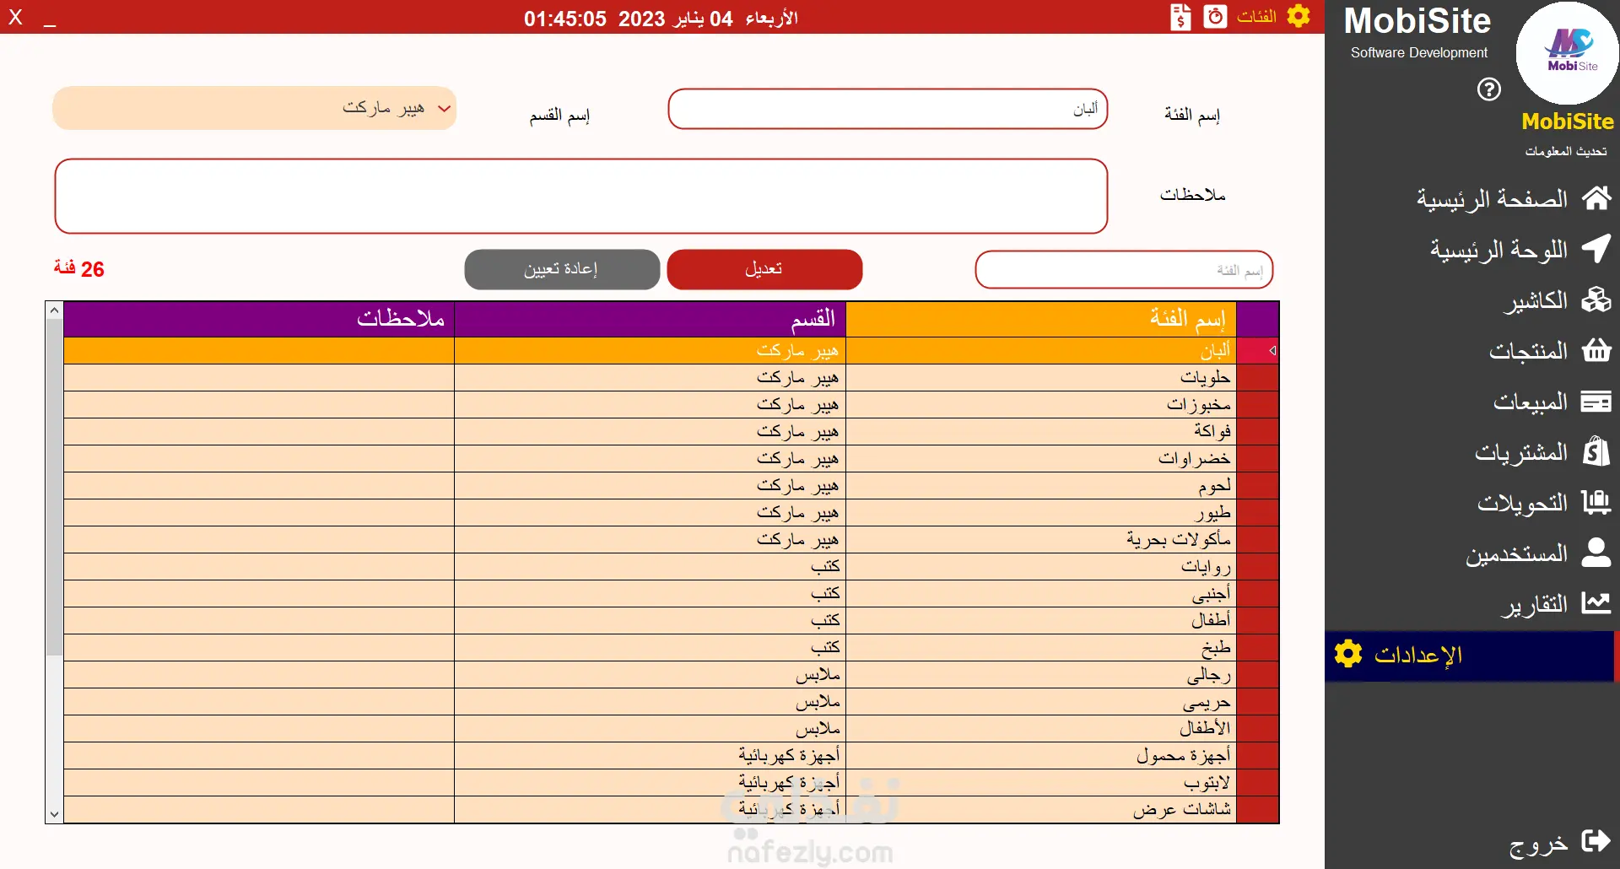This screenshot has height=869, width=1620.
Task: Click the gray إعادة تعيين button
Action: [562, 269]
